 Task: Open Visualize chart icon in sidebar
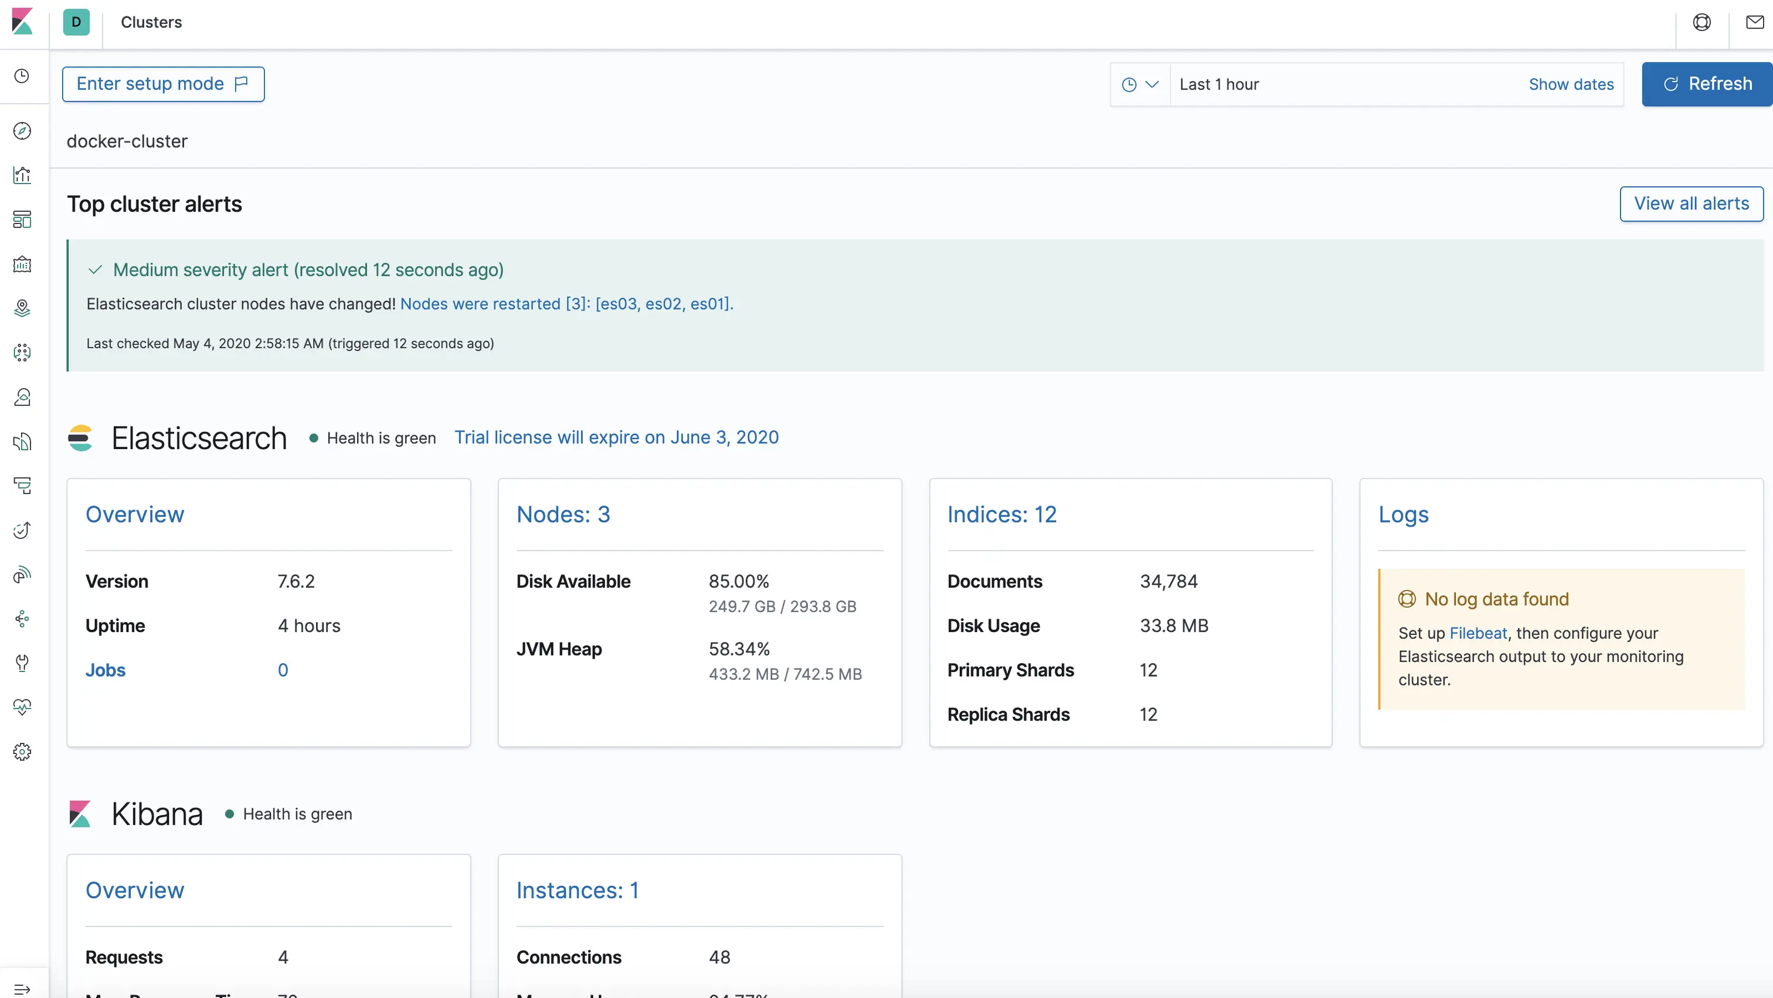coord(22,175)
